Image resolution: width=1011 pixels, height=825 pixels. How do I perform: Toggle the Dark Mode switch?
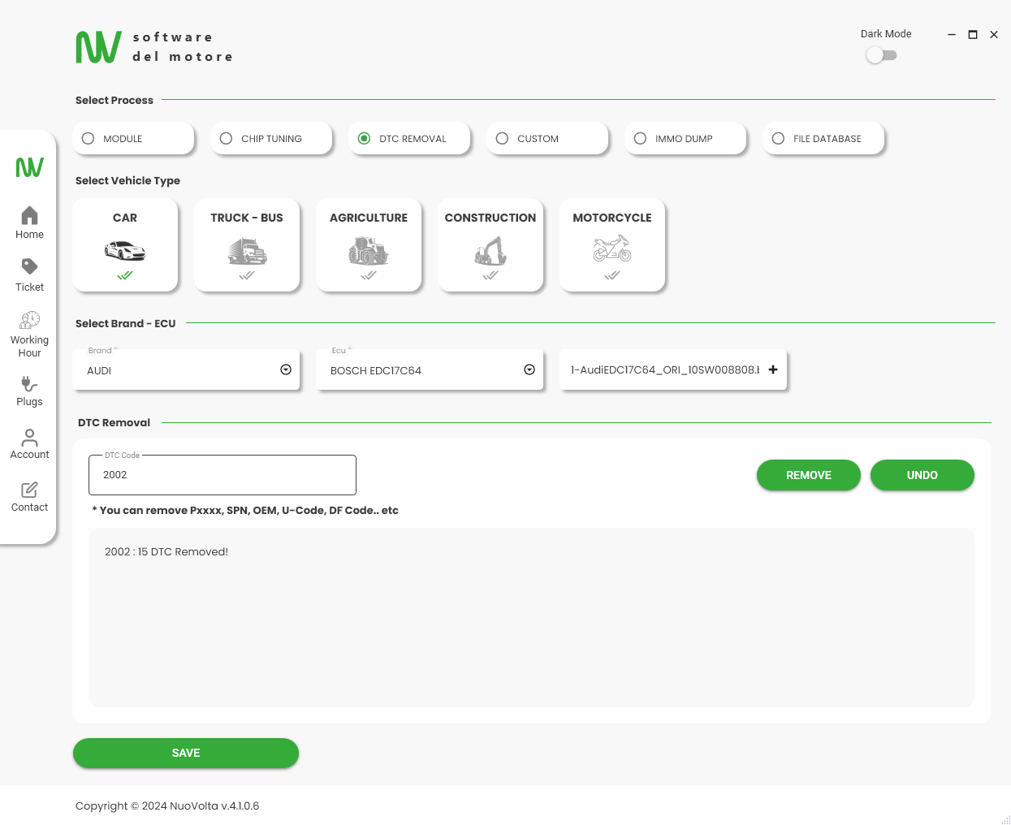(881, 55)
